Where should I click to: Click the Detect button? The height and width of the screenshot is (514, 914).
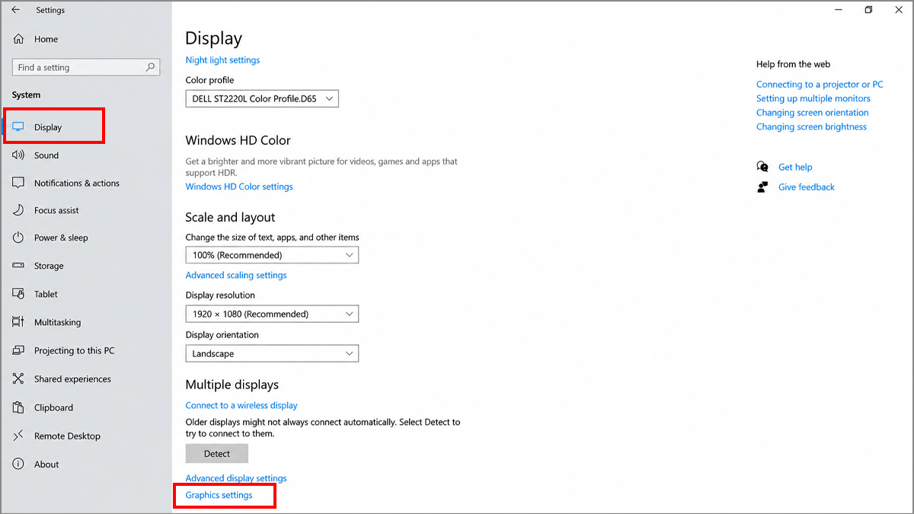coord(217,453)
